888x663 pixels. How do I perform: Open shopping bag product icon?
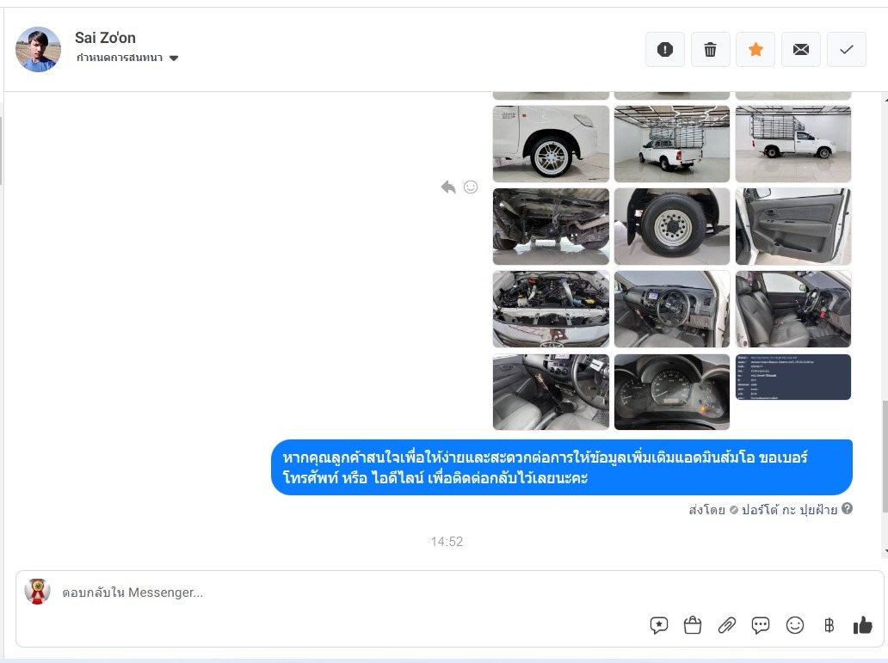(693, 625)
